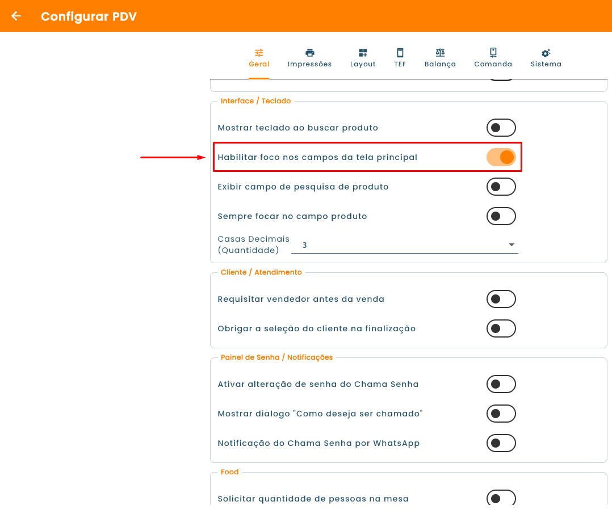Switch to the Geral tab label
This screenshot has width=612, height=510.
click(x=259, y=64)
